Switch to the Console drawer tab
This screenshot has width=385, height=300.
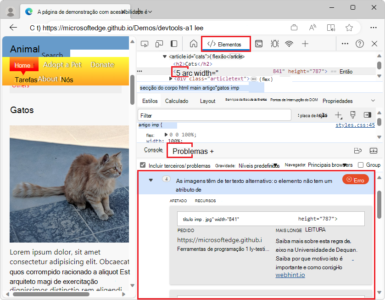click(153, 150)
